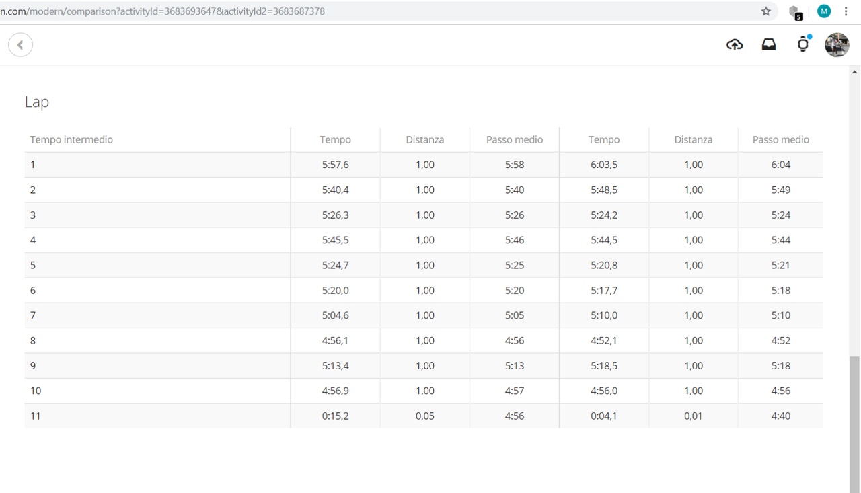Go back using the circular arrow button
Viewport: 861px width, 493px height.
pos(20,44)
